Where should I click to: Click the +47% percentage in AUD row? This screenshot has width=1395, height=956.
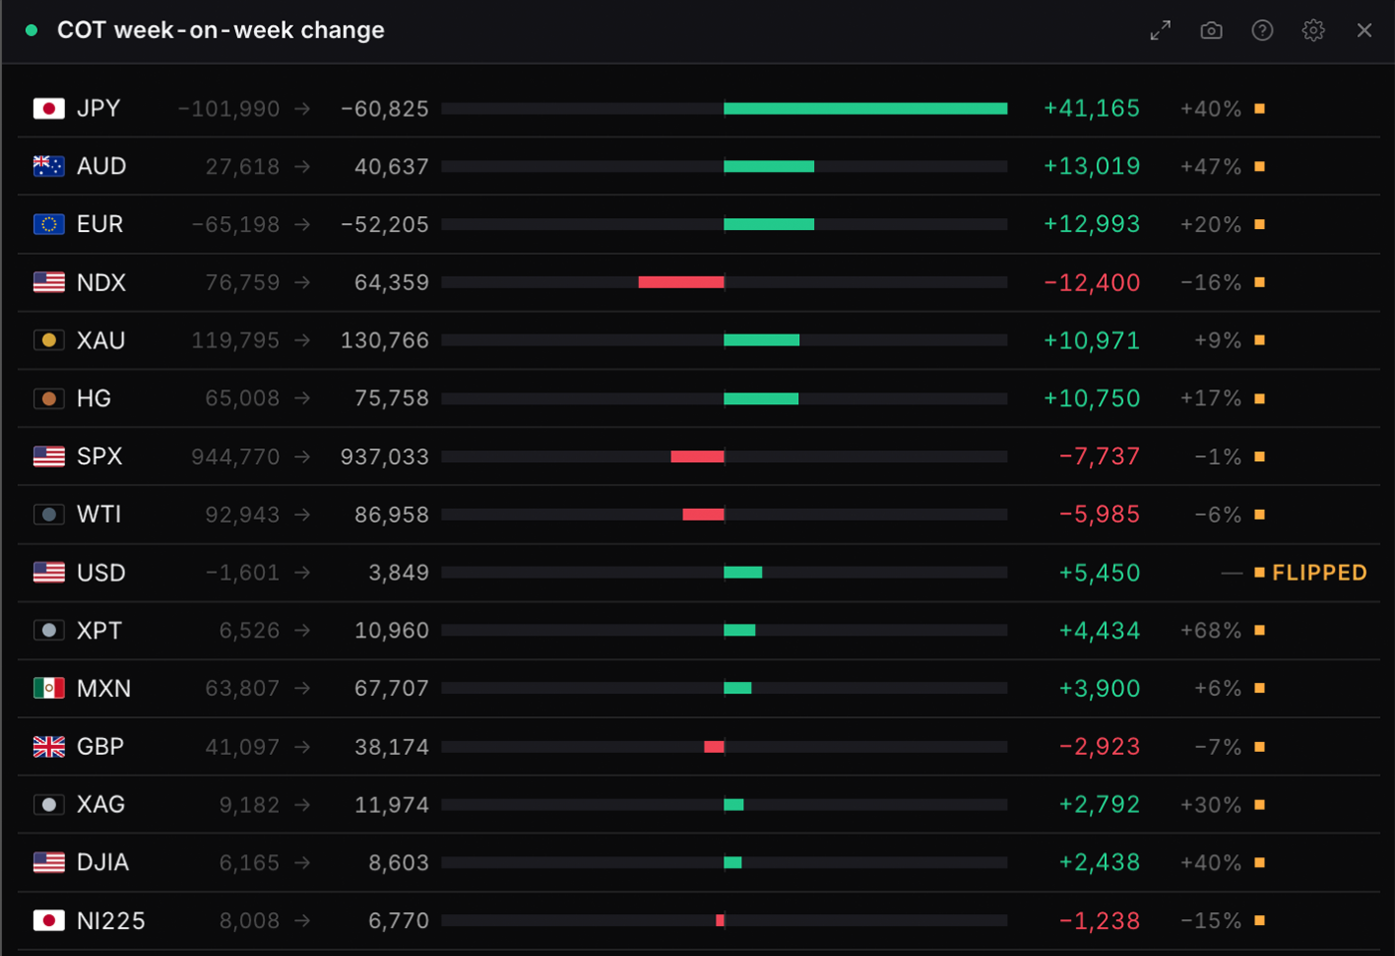[x=1211, y=166]
